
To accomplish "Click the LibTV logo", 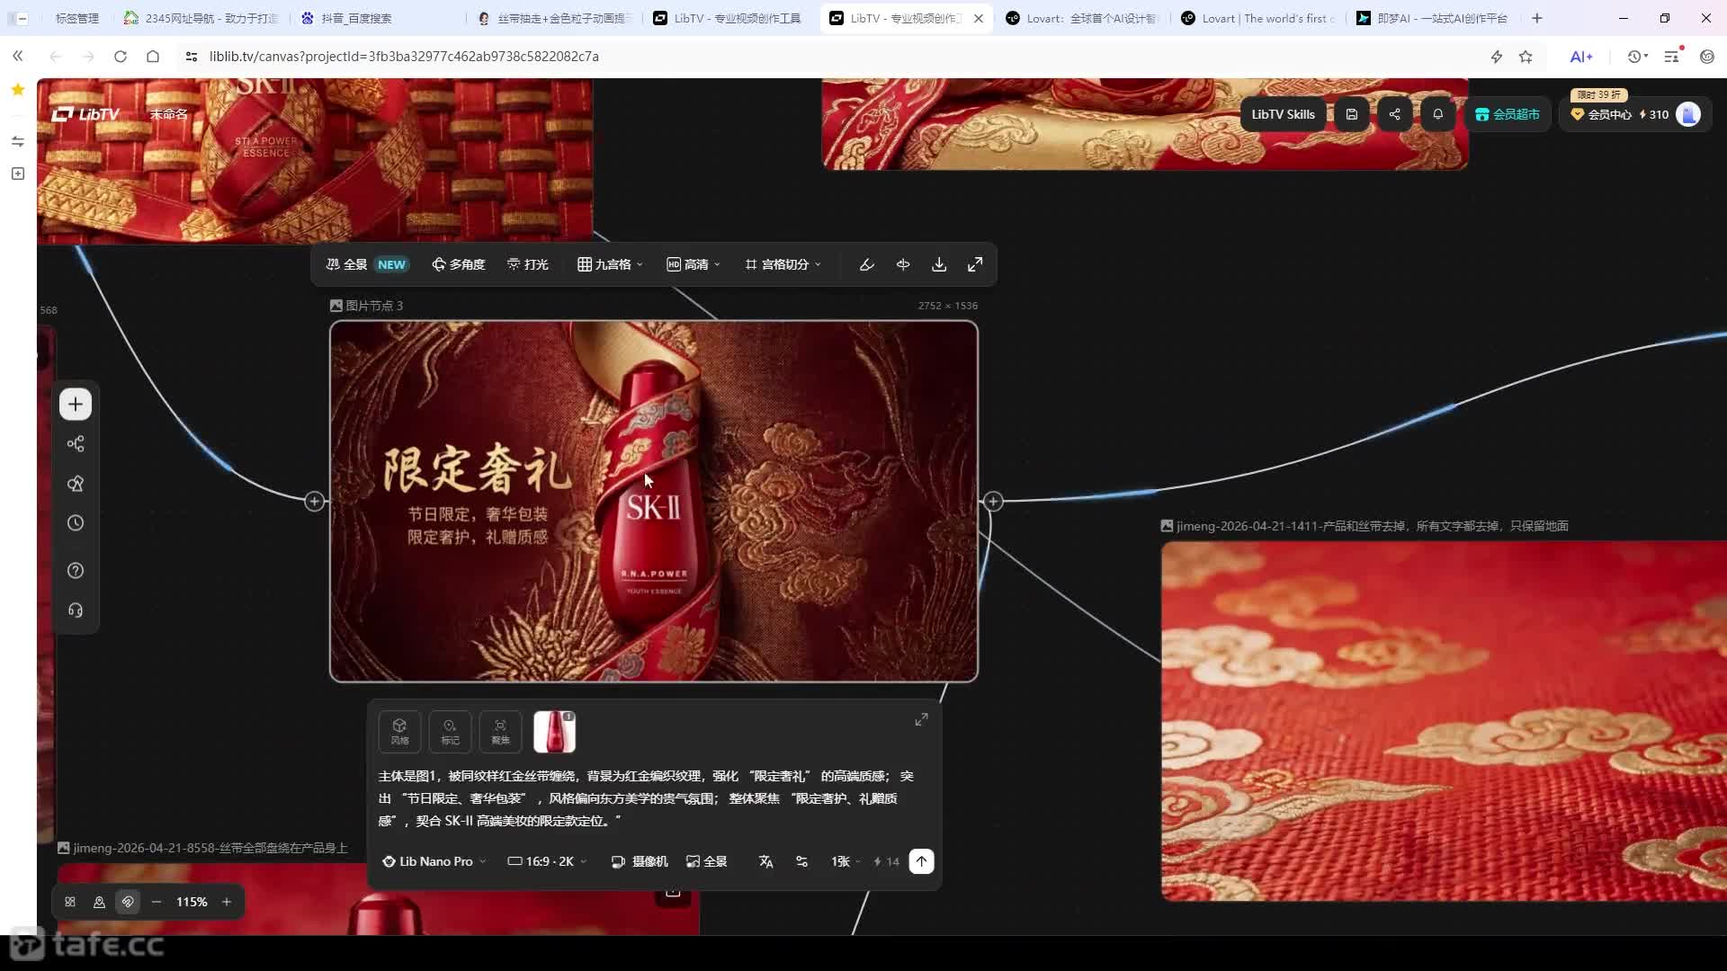I will click(85, 114).
